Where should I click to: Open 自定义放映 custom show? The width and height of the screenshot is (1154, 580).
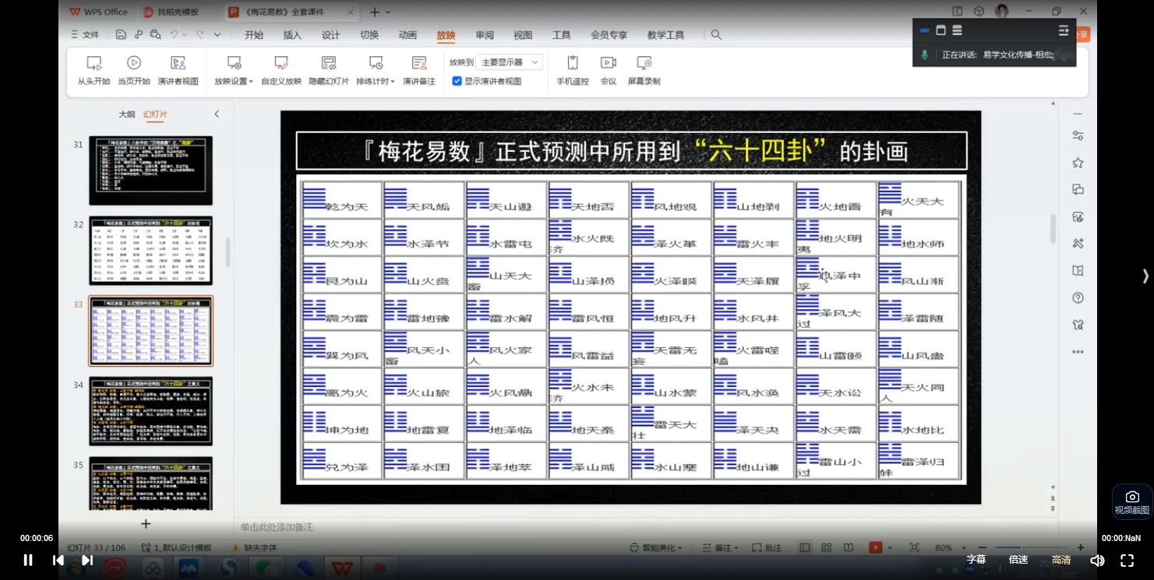pyautogui.click(x=281, y=70)
